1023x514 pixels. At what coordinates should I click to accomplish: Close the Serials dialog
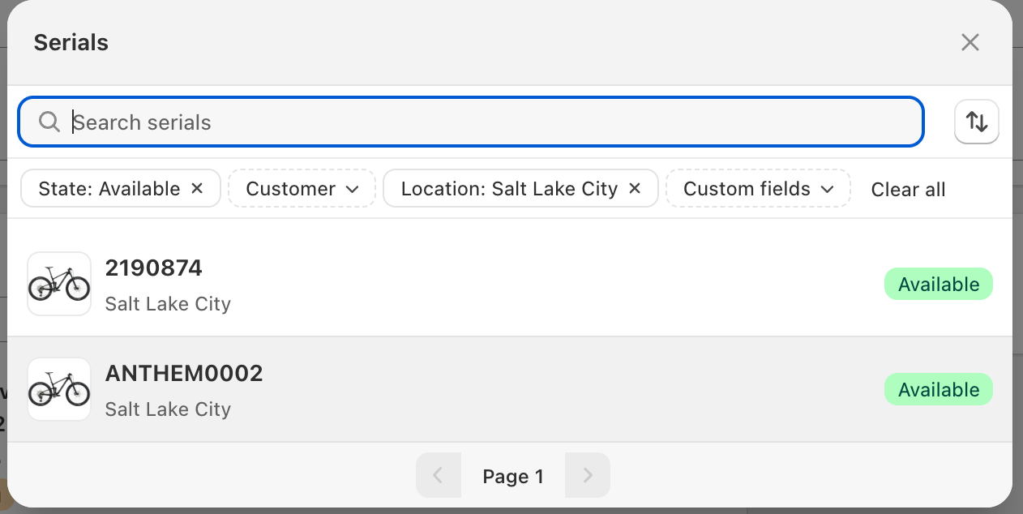click(970, 43)
